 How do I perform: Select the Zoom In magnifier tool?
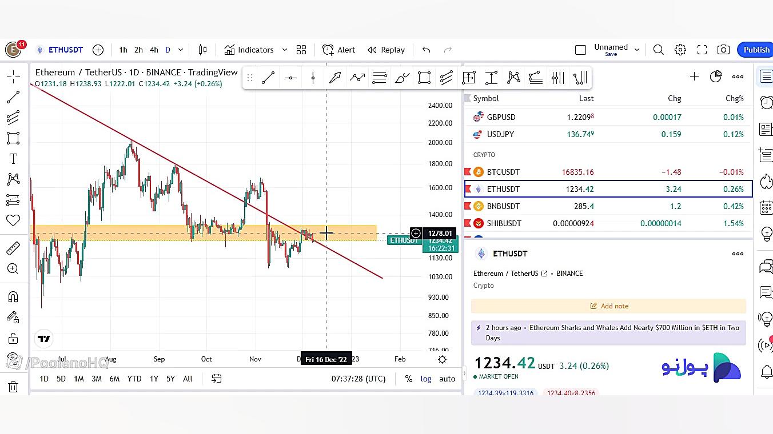[13, 269]
